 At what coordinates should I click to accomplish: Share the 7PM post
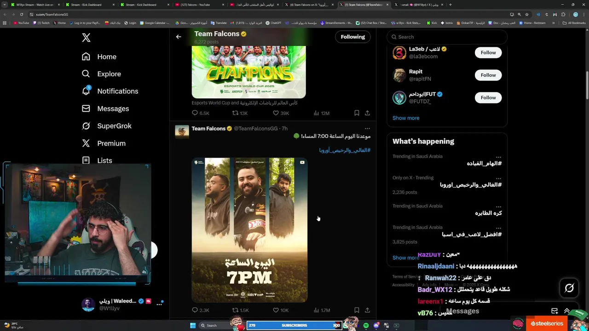[367, 310]
